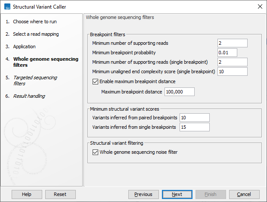This screenshot has width=267, height=202.
Task: Edit Minimum number of supporting reads field
Action: click(x=232, y=43)
